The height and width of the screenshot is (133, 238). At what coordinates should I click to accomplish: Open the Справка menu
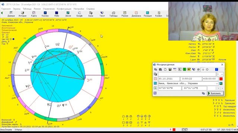pyautogui.click(x=90, y=9)
